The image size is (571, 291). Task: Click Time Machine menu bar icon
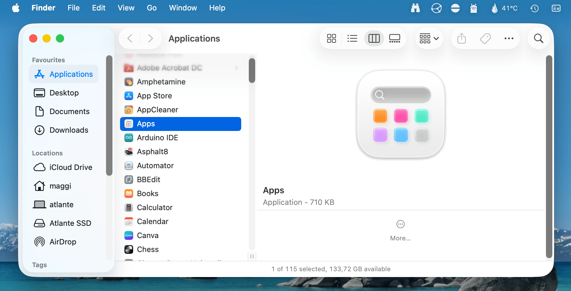(x=534, y=8)
